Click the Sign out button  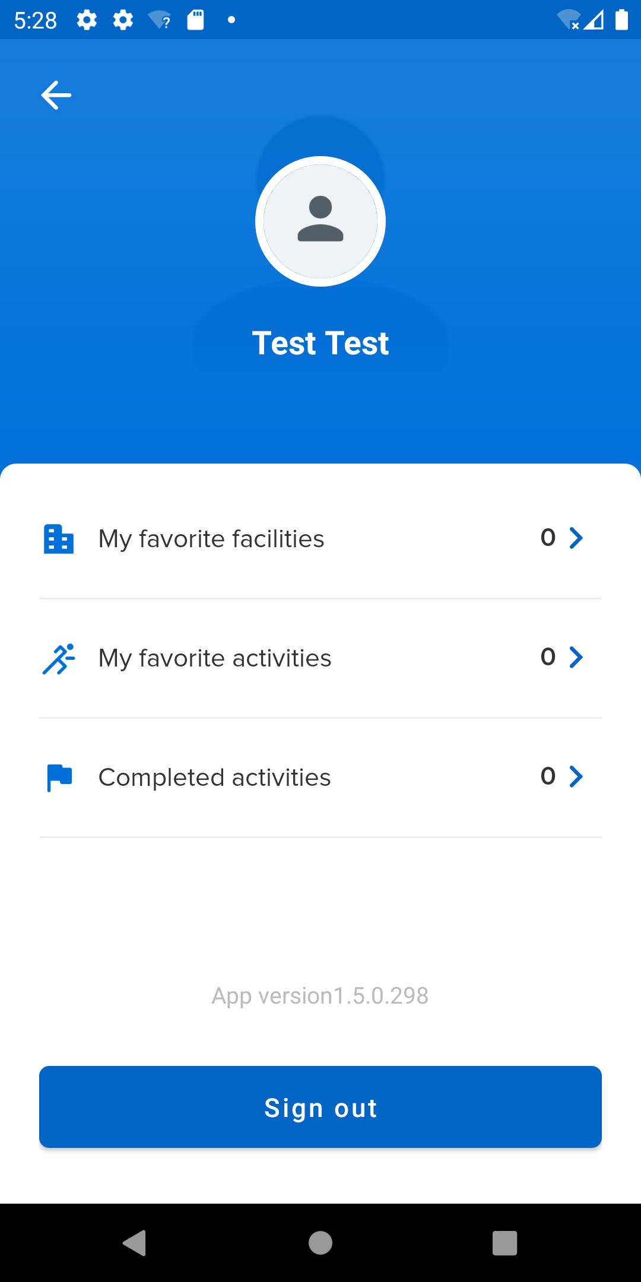coord(320,1107)
